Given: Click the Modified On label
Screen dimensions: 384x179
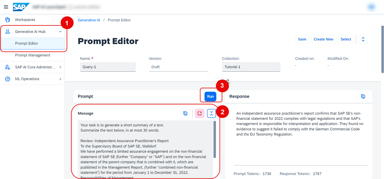Looking at the screenshot, I should [x=338, y=58].
